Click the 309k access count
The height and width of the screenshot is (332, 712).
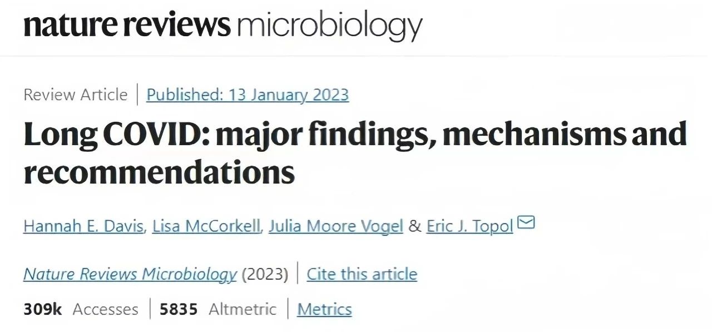(x=43, y=309)
